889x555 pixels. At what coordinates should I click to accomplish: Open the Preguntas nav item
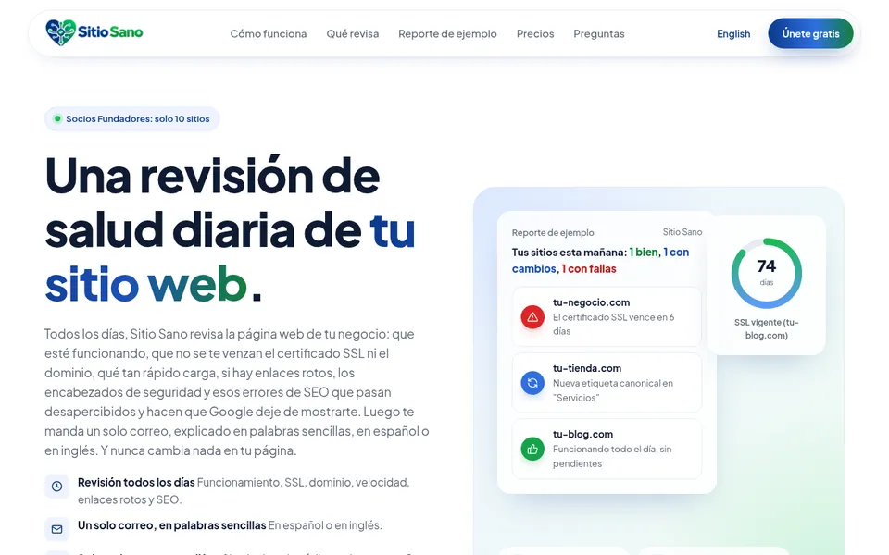599,34
